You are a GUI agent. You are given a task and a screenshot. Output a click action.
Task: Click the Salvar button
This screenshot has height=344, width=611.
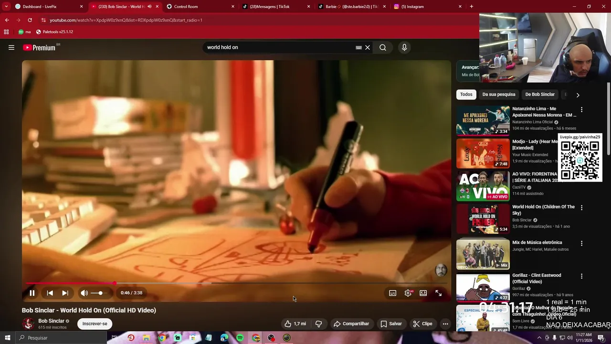(391, 323)
